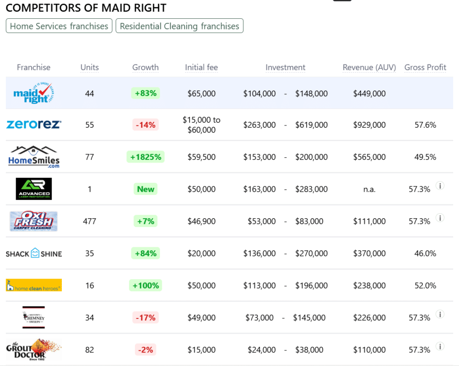Select the 57.6% gross profit value
459x366 pixels.
pyautogui.click(x=425, y=125)
